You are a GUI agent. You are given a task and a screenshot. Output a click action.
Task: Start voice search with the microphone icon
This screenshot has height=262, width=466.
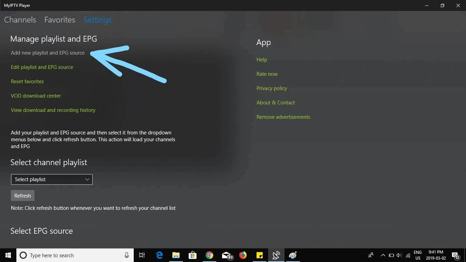(127, 255)
